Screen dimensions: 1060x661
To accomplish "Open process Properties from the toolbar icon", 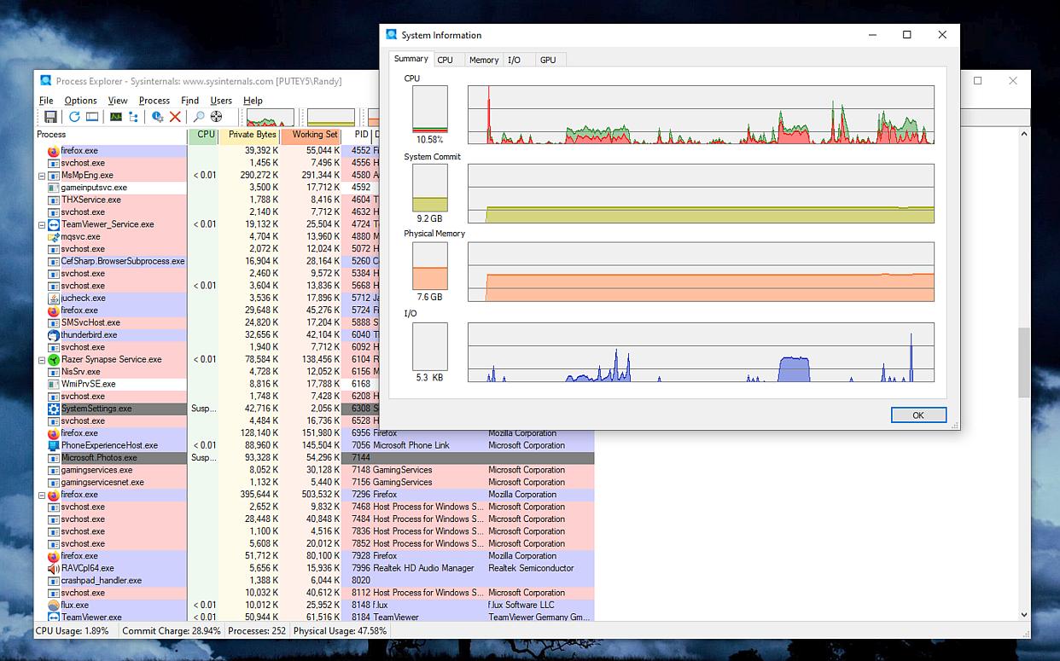I will (158, 117).
